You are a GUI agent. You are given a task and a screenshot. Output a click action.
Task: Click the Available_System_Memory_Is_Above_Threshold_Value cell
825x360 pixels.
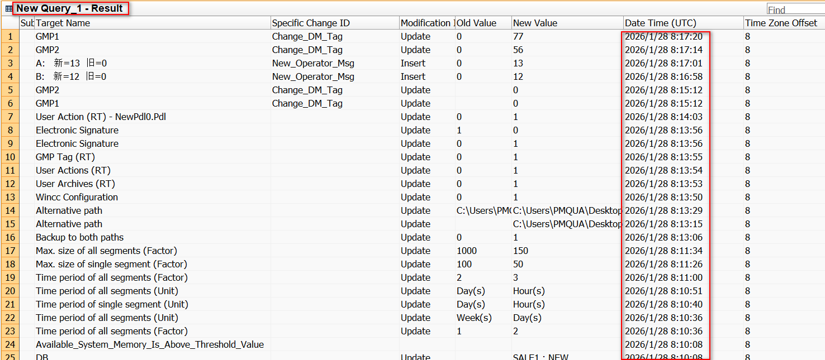point(149,344)
